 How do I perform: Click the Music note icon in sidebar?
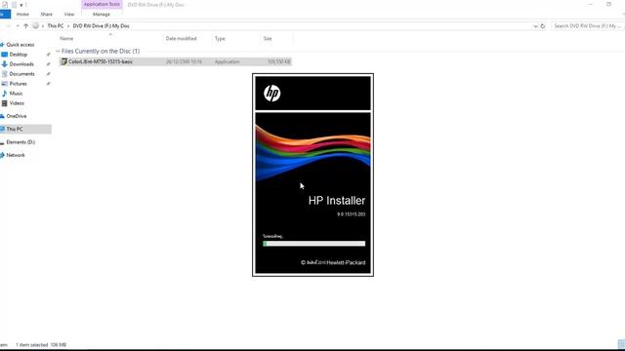pyautogui.click(x=4, y=94)
